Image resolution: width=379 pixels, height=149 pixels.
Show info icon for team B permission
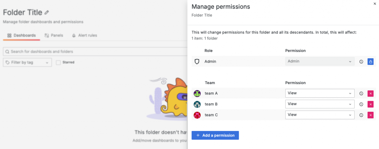[x=361, y=104]
